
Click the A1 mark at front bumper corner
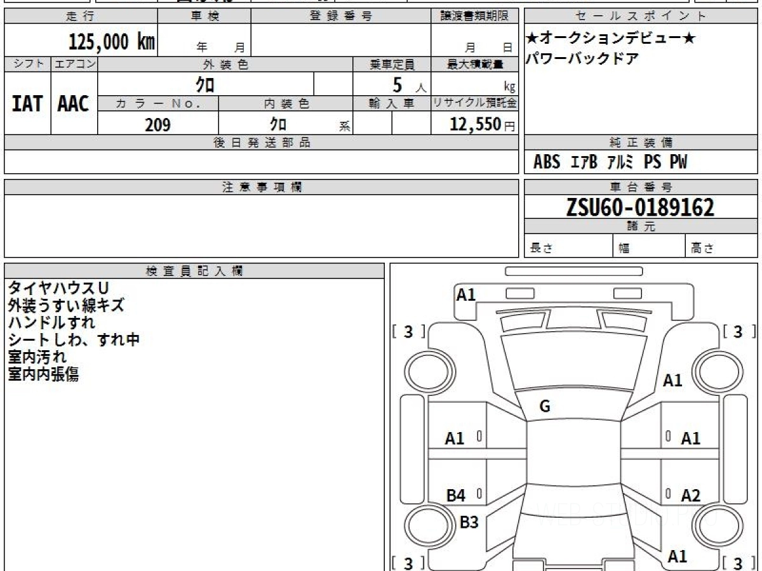466,294
